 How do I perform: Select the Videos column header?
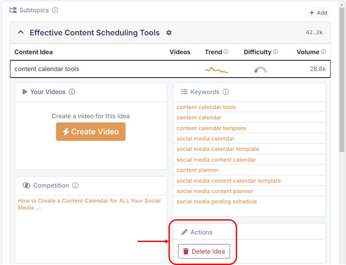(x=180, y=52)
